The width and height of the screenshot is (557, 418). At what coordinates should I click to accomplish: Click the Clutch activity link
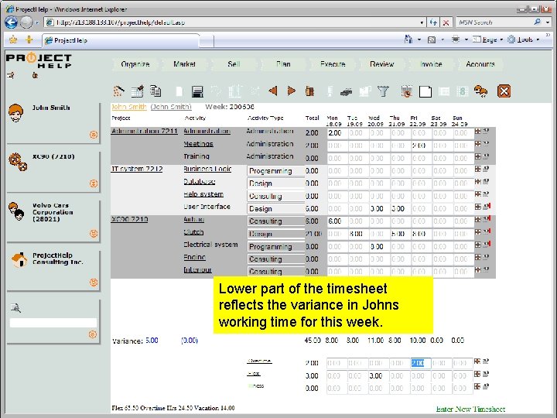tap(193, 232)
